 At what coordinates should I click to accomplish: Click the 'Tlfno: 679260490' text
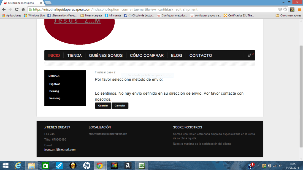coord(55,139)
